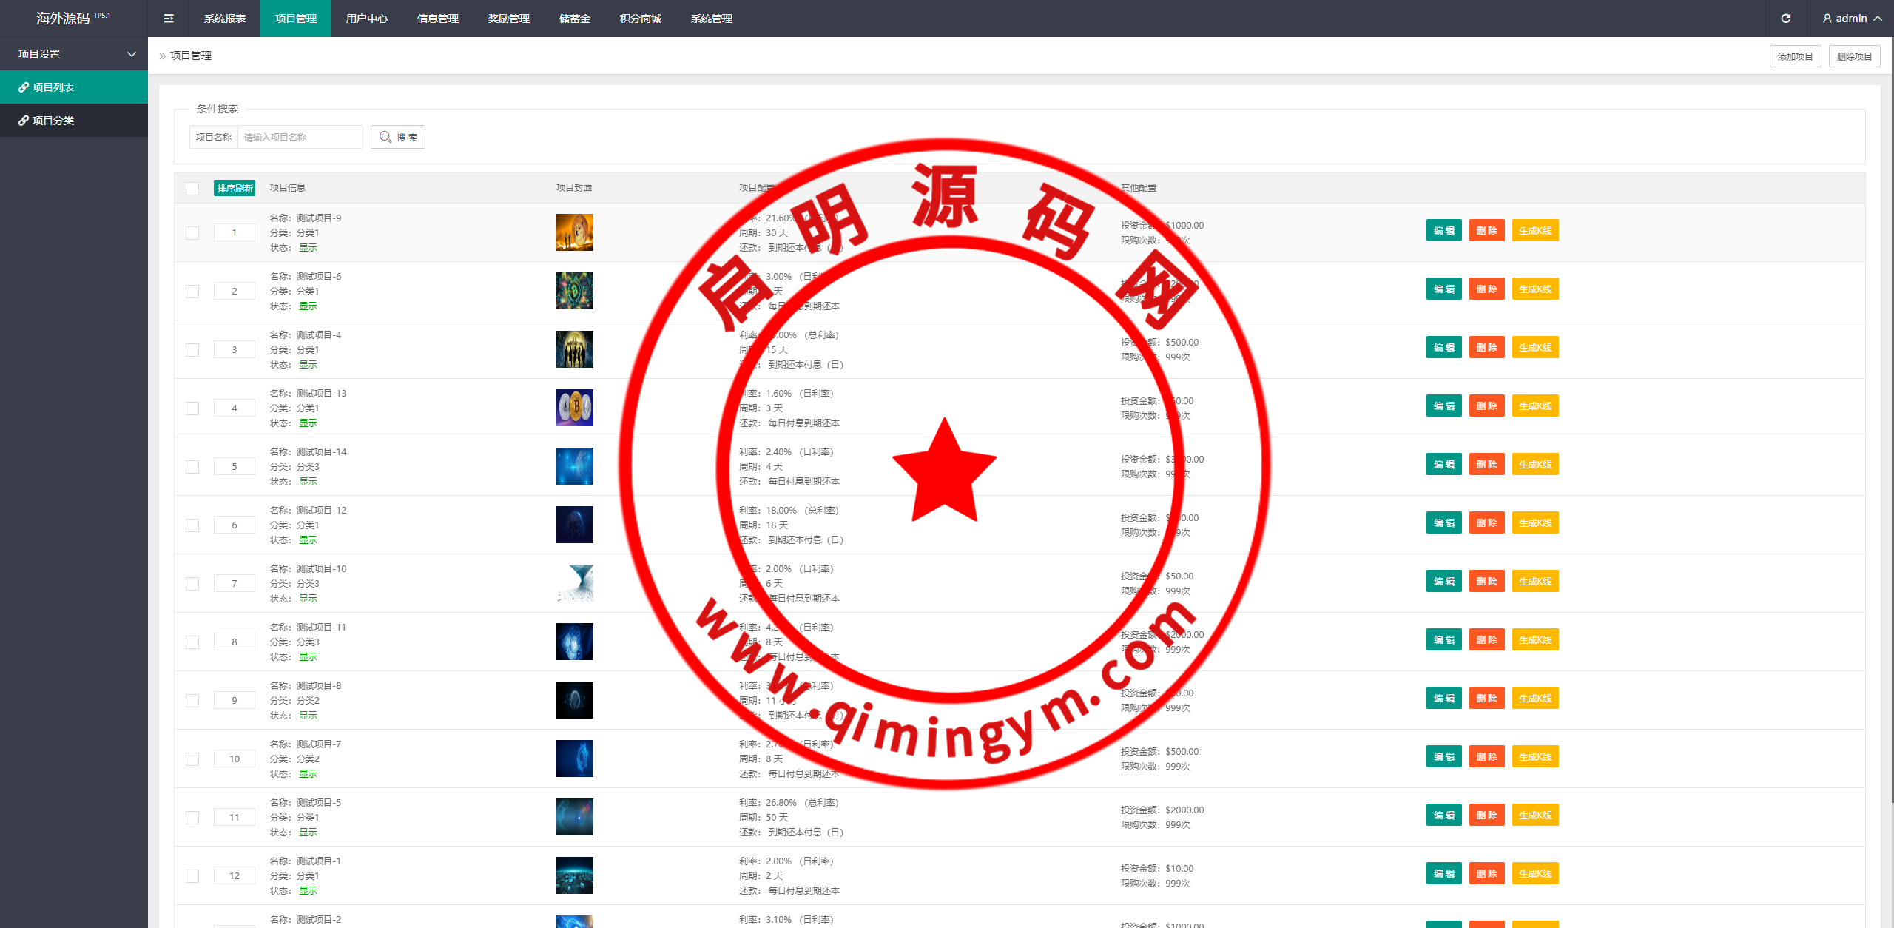Open the Bitcoin coins cover thumbnail of 测试项目-13
The width and height of the screenshot is (1894, 928).
(574, 408)
